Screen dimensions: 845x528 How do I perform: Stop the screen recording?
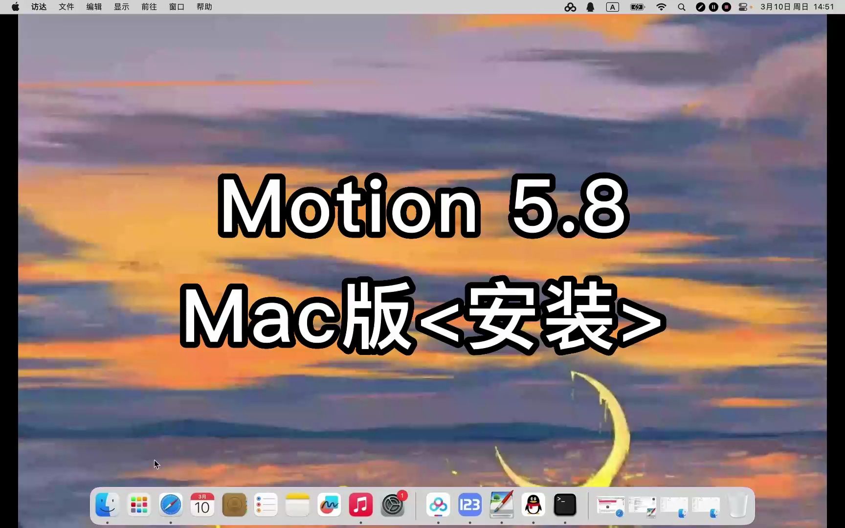click(x=727, y=7)
